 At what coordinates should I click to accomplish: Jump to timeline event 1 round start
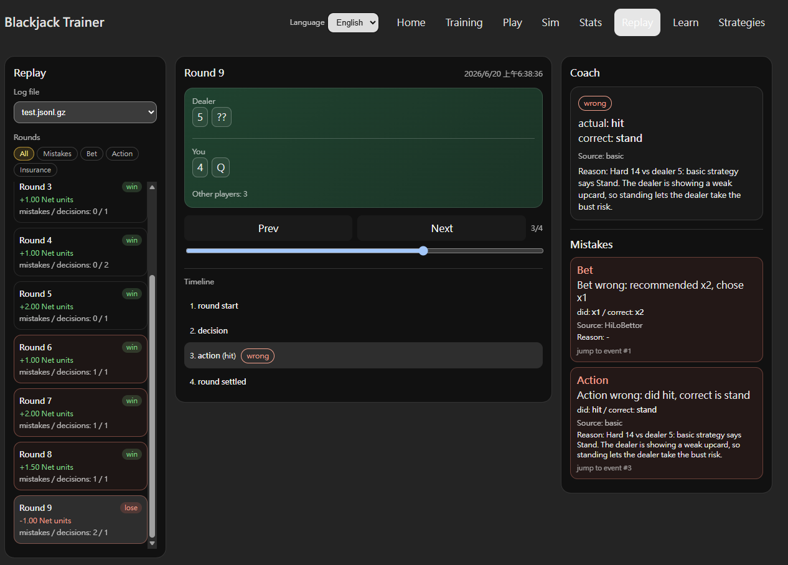pos(364,306)
